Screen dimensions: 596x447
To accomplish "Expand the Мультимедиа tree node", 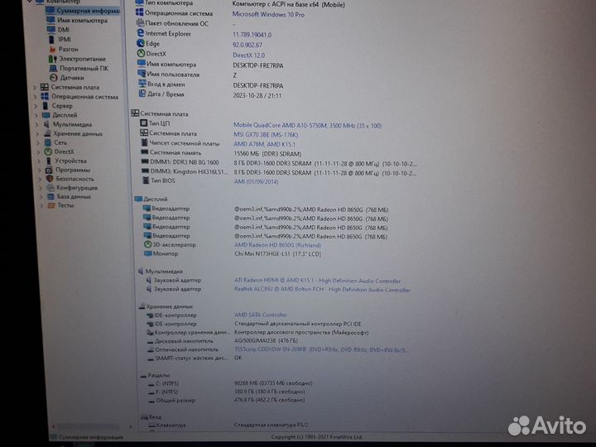I will [37, 124].
